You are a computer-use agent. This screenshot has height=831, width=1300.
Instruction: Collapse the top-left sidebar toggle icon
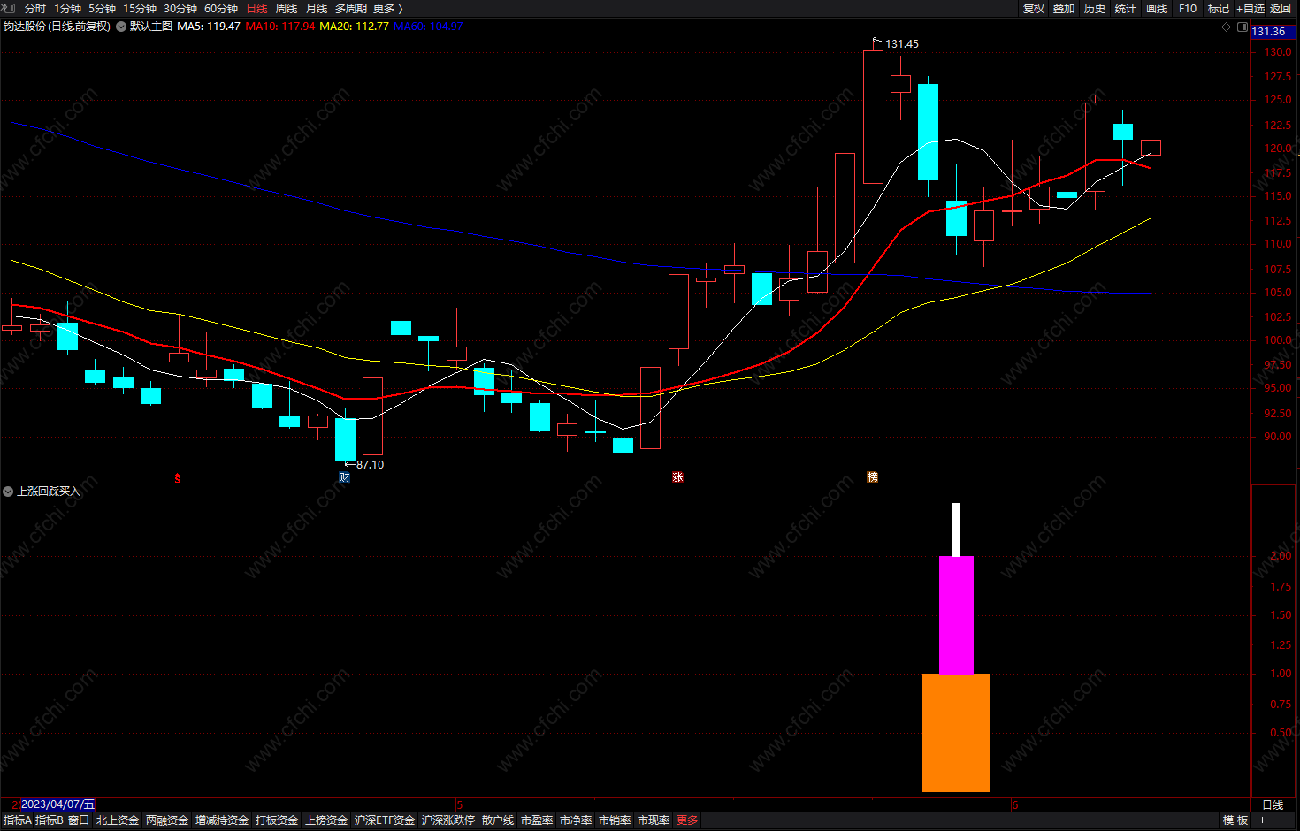coord(8,8)
